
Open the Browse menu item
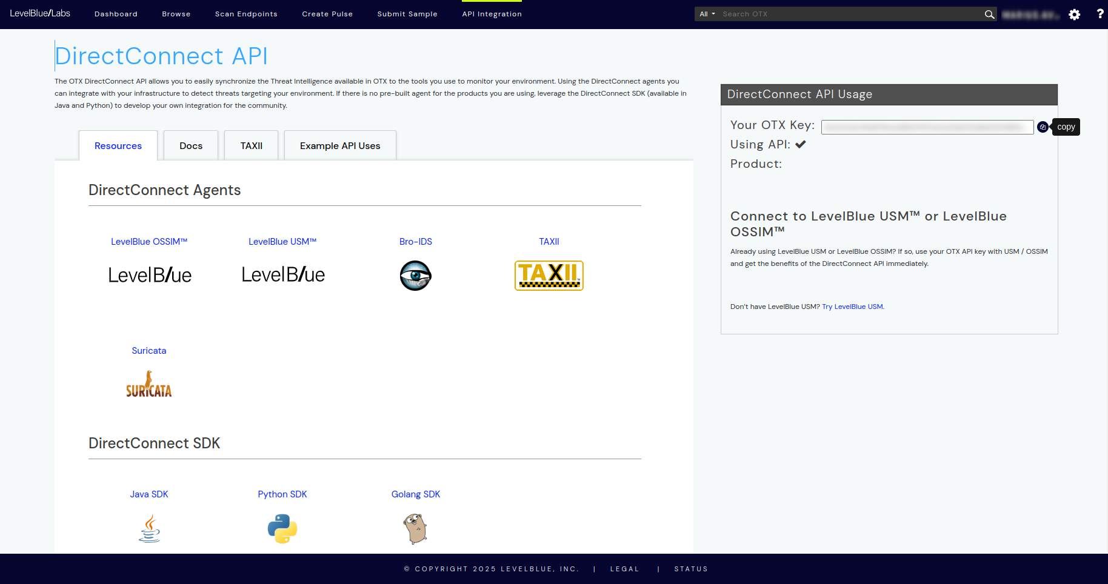(x=176, y=14)
